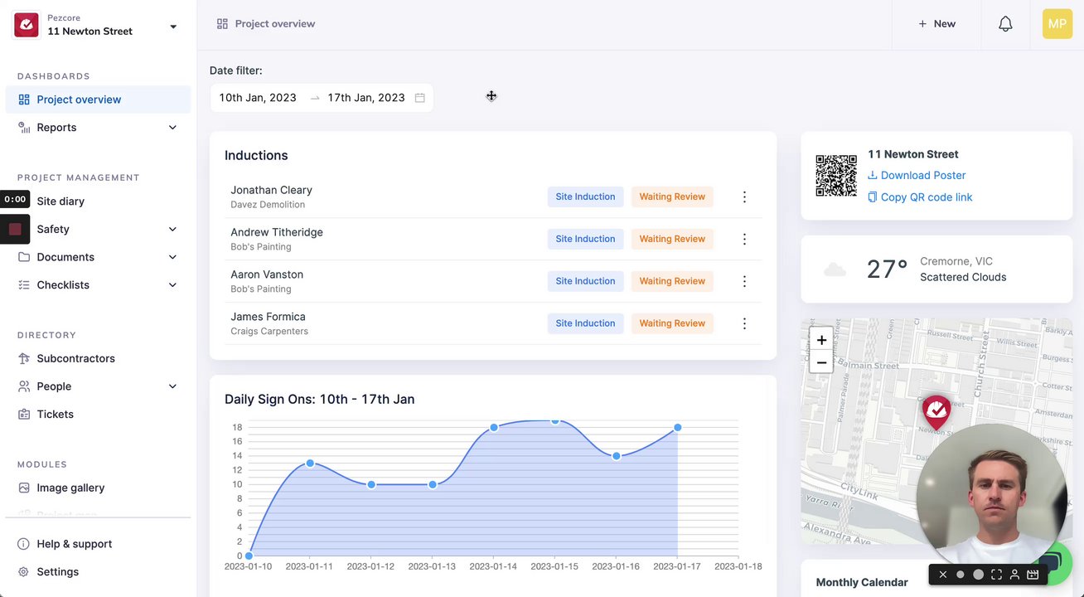Zoom in on the map
This screenshot has width=1084, height=597.
(821, 340)
